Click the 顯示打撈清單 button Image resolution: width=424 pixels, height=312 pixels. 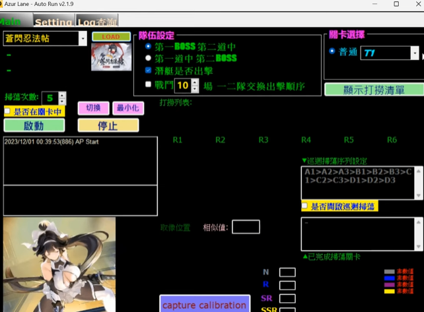[x=374, y=90]
